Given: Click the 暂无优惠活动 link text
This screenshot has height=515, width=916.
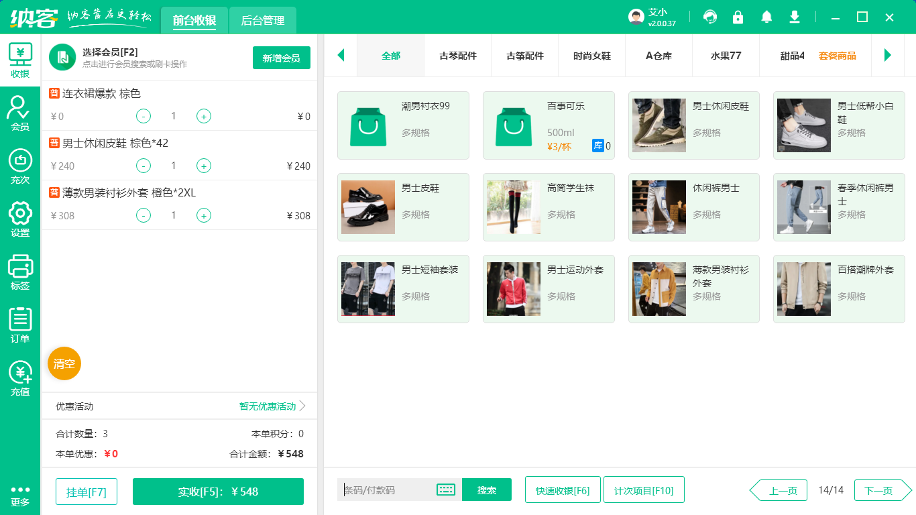Looking at the screenshot, I should 268,406.
